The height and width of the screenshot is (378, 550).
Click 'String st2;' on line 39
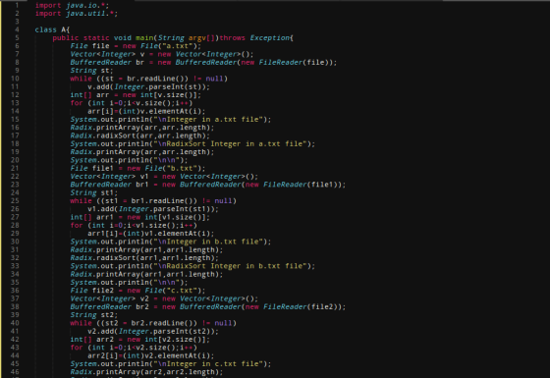click(94, 315)
